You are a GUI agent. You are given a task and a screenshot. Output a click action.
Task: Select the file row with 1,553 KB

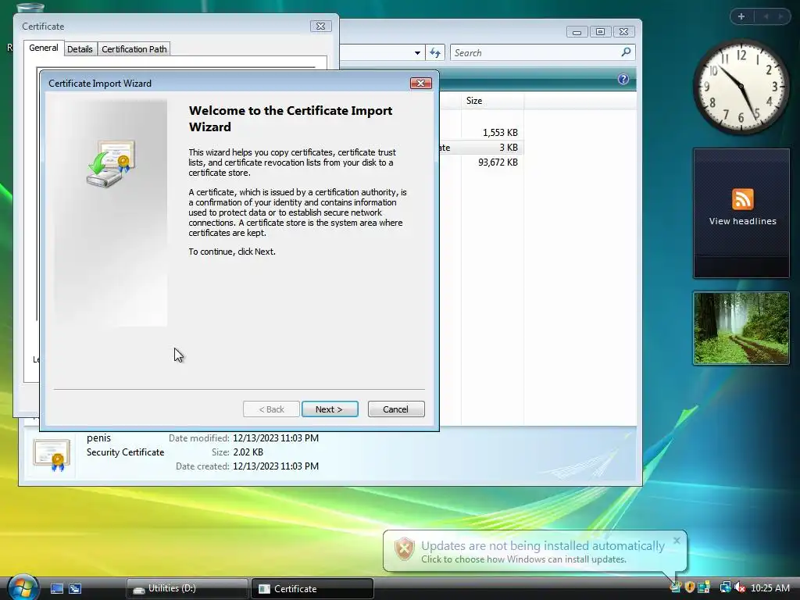coord(480,133)
